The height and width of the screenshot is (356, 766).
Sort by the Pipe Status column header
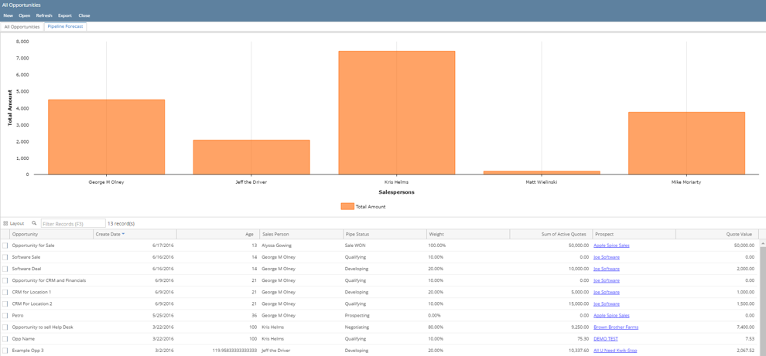tap(384, 234)
